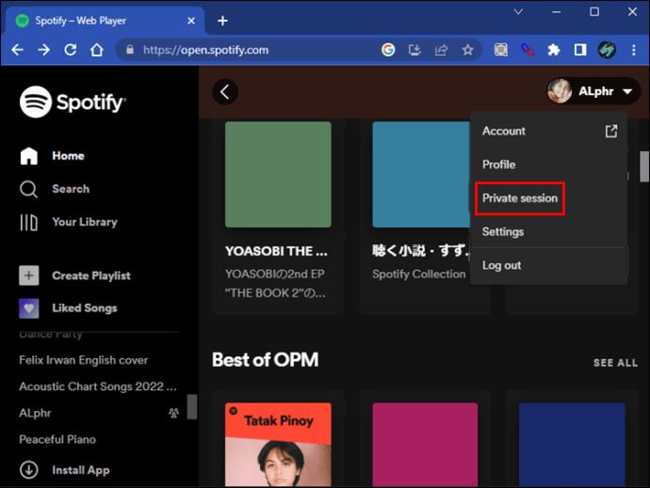650x488 pixels.
Task: Open the browser profile avatar
Action: pyautogui.click(x=607, y=50)
